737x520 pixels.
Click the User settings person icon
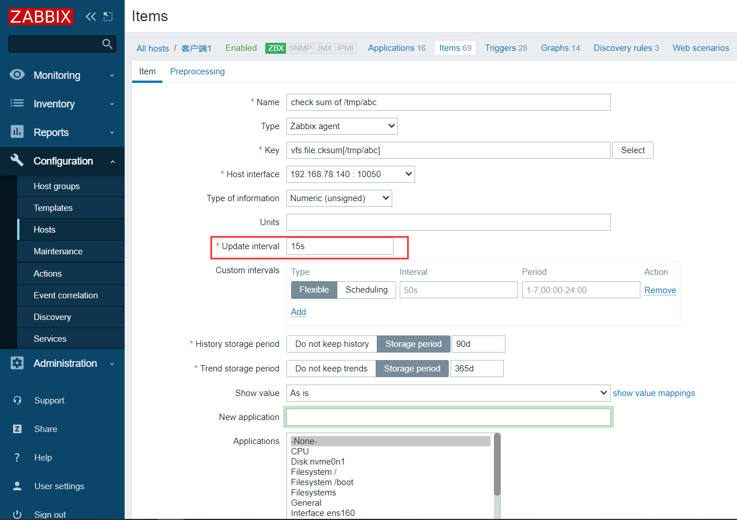(17, 486)
